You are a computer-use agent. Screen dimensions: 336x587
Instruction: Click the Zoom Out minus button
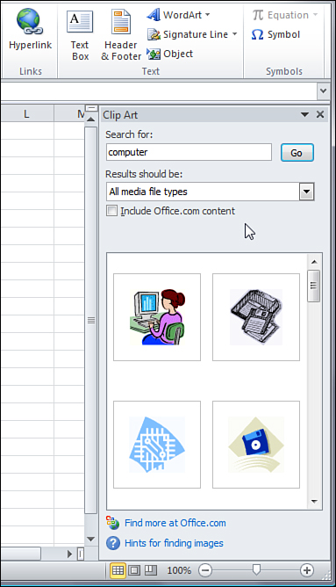click(204, 570)
